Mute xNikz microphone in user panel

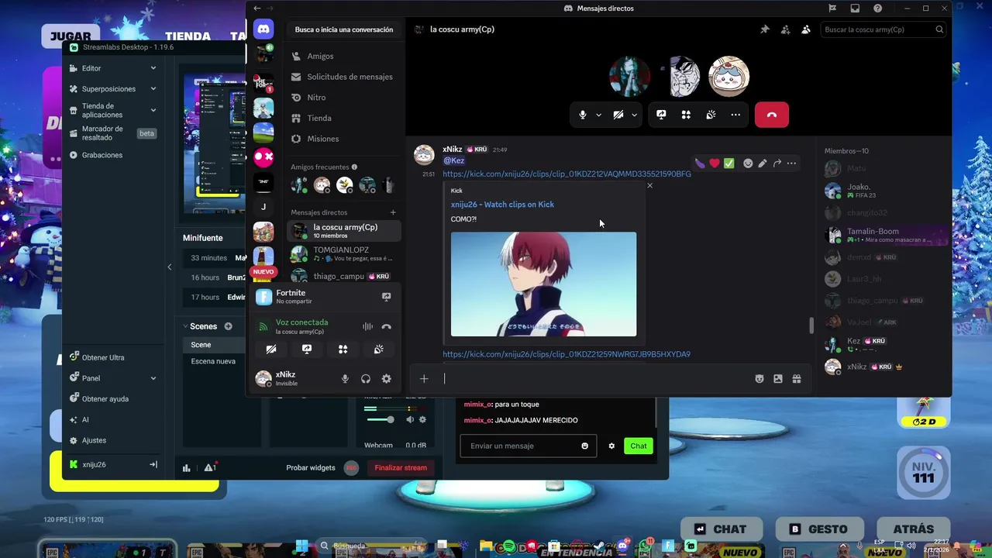(x=346, y=379)
